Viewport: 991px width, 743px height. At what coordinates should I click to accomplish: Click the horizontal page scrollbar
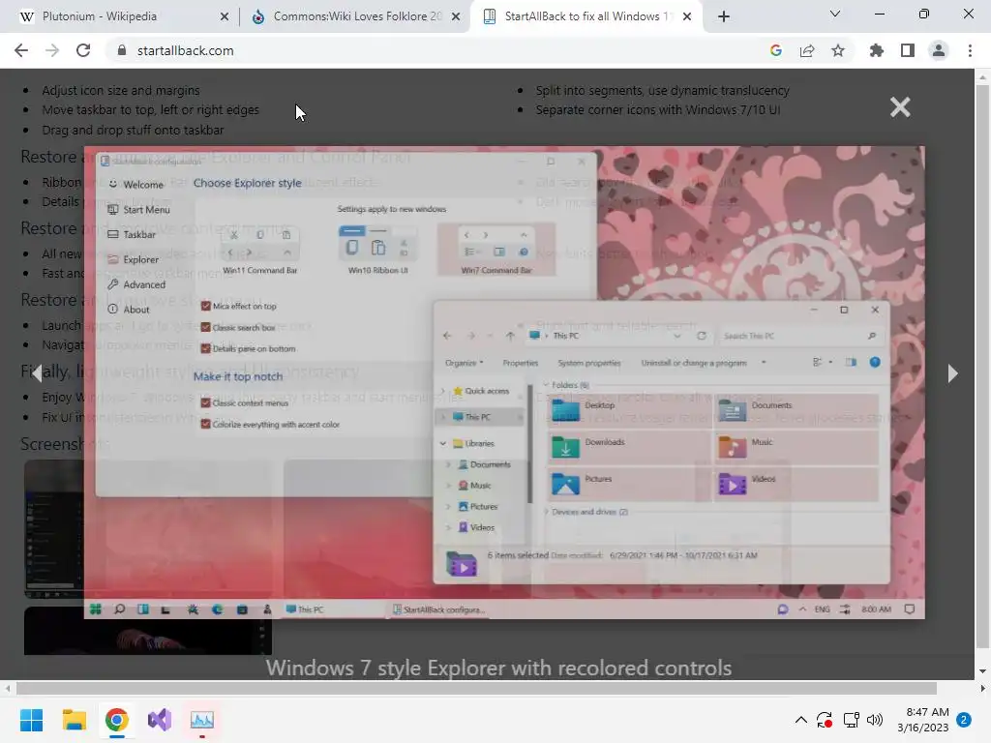pos(476,688)
